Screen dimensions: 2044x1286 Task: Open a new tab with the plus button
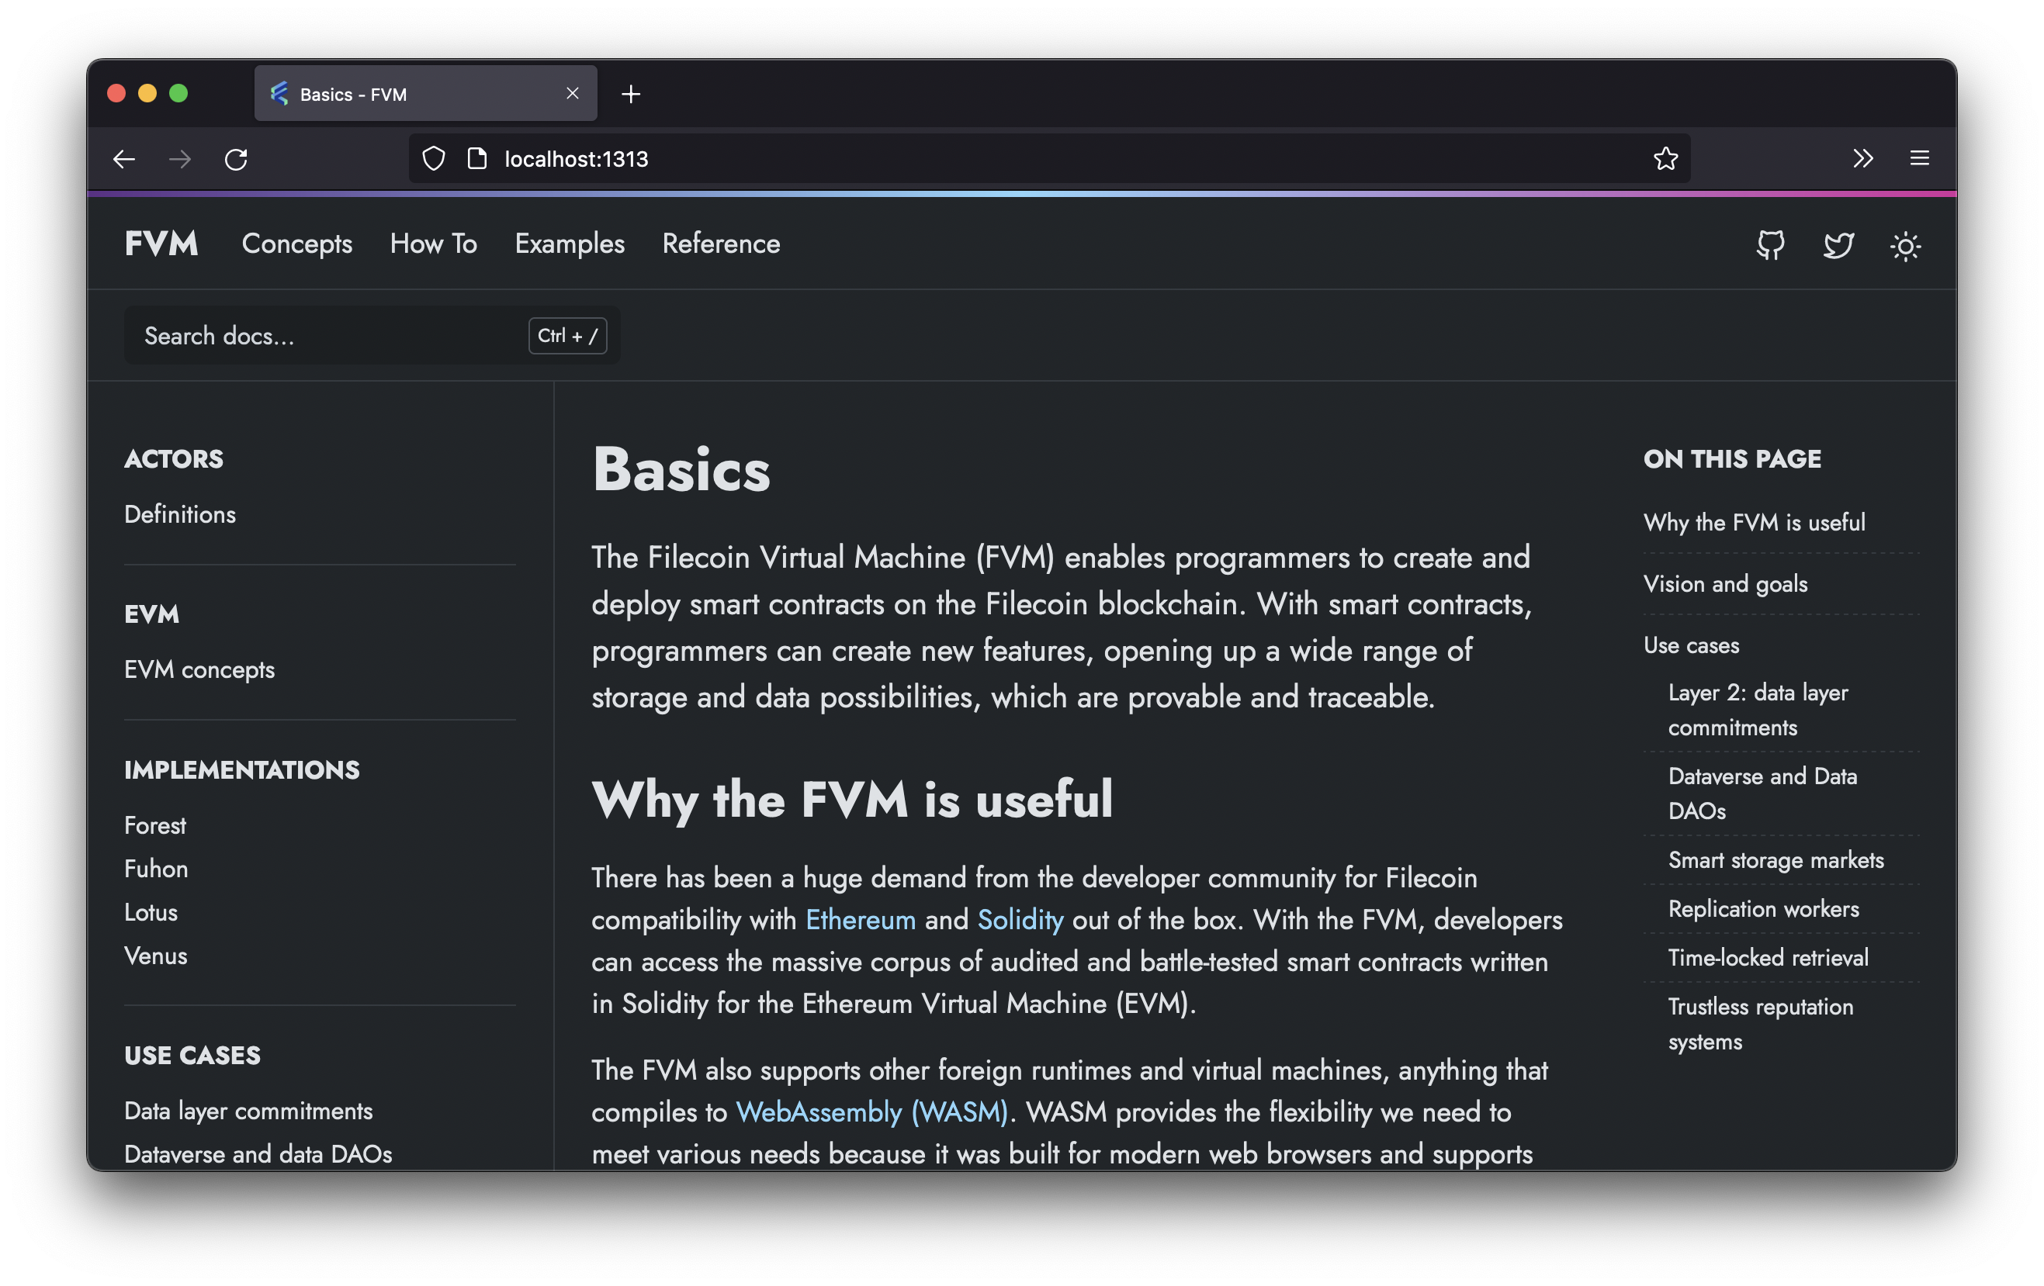pos(631,94)
